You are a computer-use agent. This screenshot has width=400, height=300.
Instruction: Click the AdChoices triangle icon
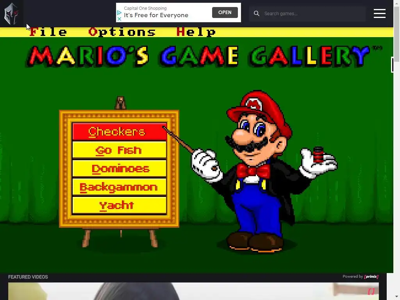click(x=119, y=12)
